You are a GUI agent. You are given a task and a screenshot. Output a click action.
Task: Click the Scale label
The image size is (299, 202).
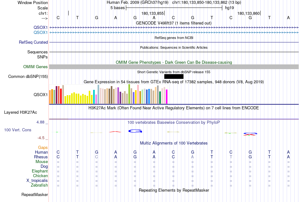[42, 8]
